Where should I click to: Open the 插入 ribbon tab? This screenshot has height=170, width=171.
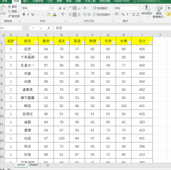click(26, 1)
